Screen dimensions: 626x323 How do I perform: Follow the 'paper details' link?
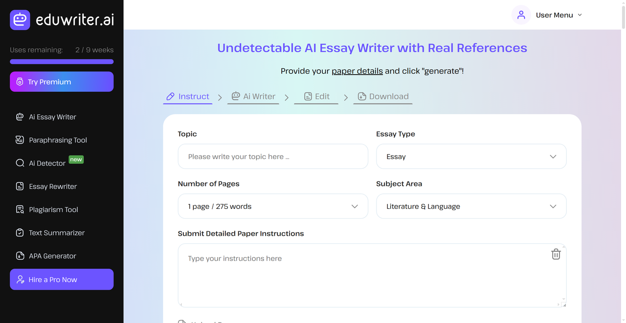[x=357, y=71]
